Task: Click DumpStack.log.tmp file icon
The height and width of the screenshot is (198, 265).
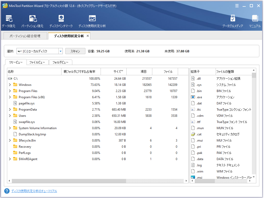Action: [x=15, y=134]
